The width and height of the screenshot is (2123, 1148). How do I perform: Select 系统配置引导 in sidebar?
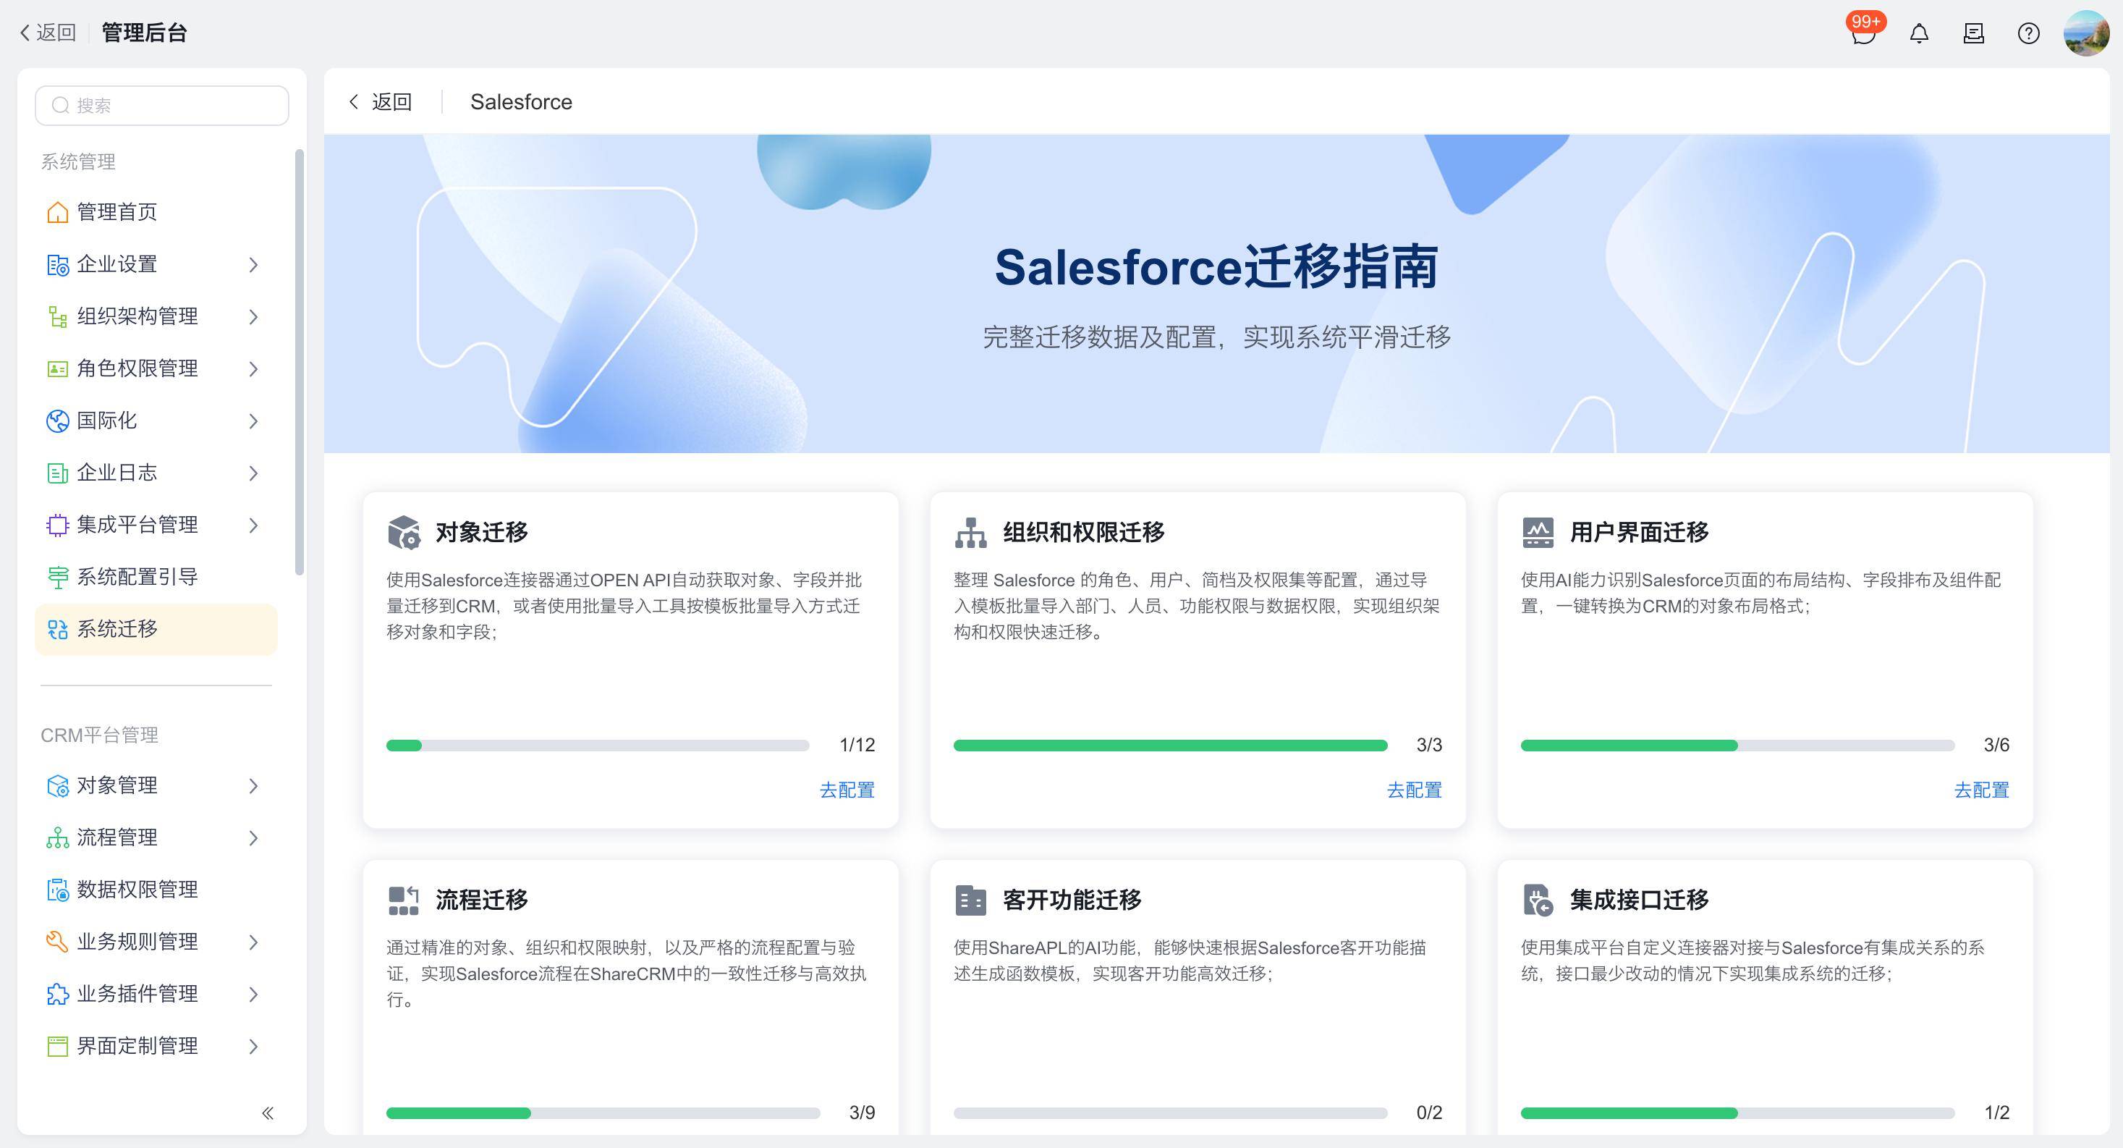coord(137,576)
